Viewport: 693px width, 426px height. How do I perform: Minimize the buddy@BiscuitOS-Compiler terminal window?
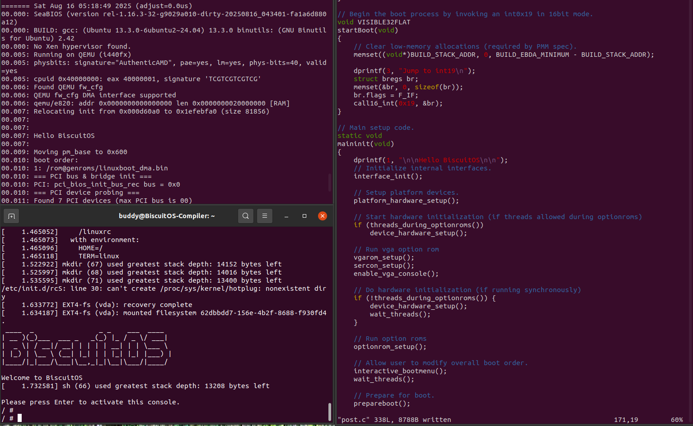point(286,216)
